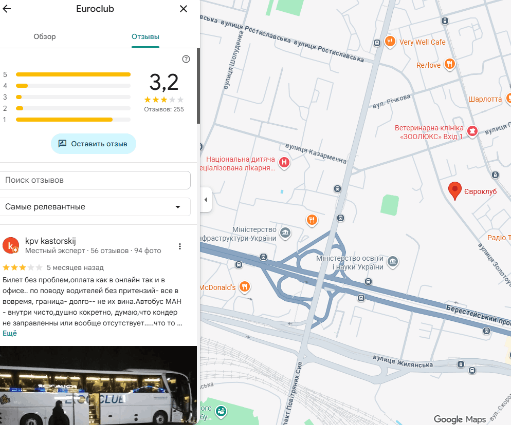The height and width of the screenshot is (425, 511).
Task: Click the bus stop near Ministry of Education
Action: (x=368, y=281)
